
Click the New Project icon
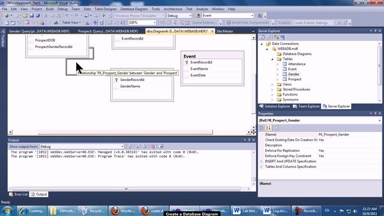click(x=7, y=16)
